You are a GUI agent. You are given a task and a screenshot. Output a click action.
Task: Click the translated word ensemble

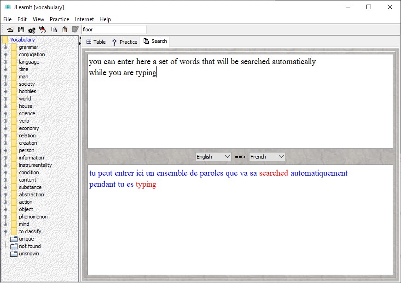tap(172, 173)
